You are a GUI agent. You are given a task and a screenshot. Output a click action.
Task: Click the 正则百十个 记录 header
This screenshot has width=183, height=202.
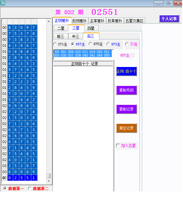(83, 64)
